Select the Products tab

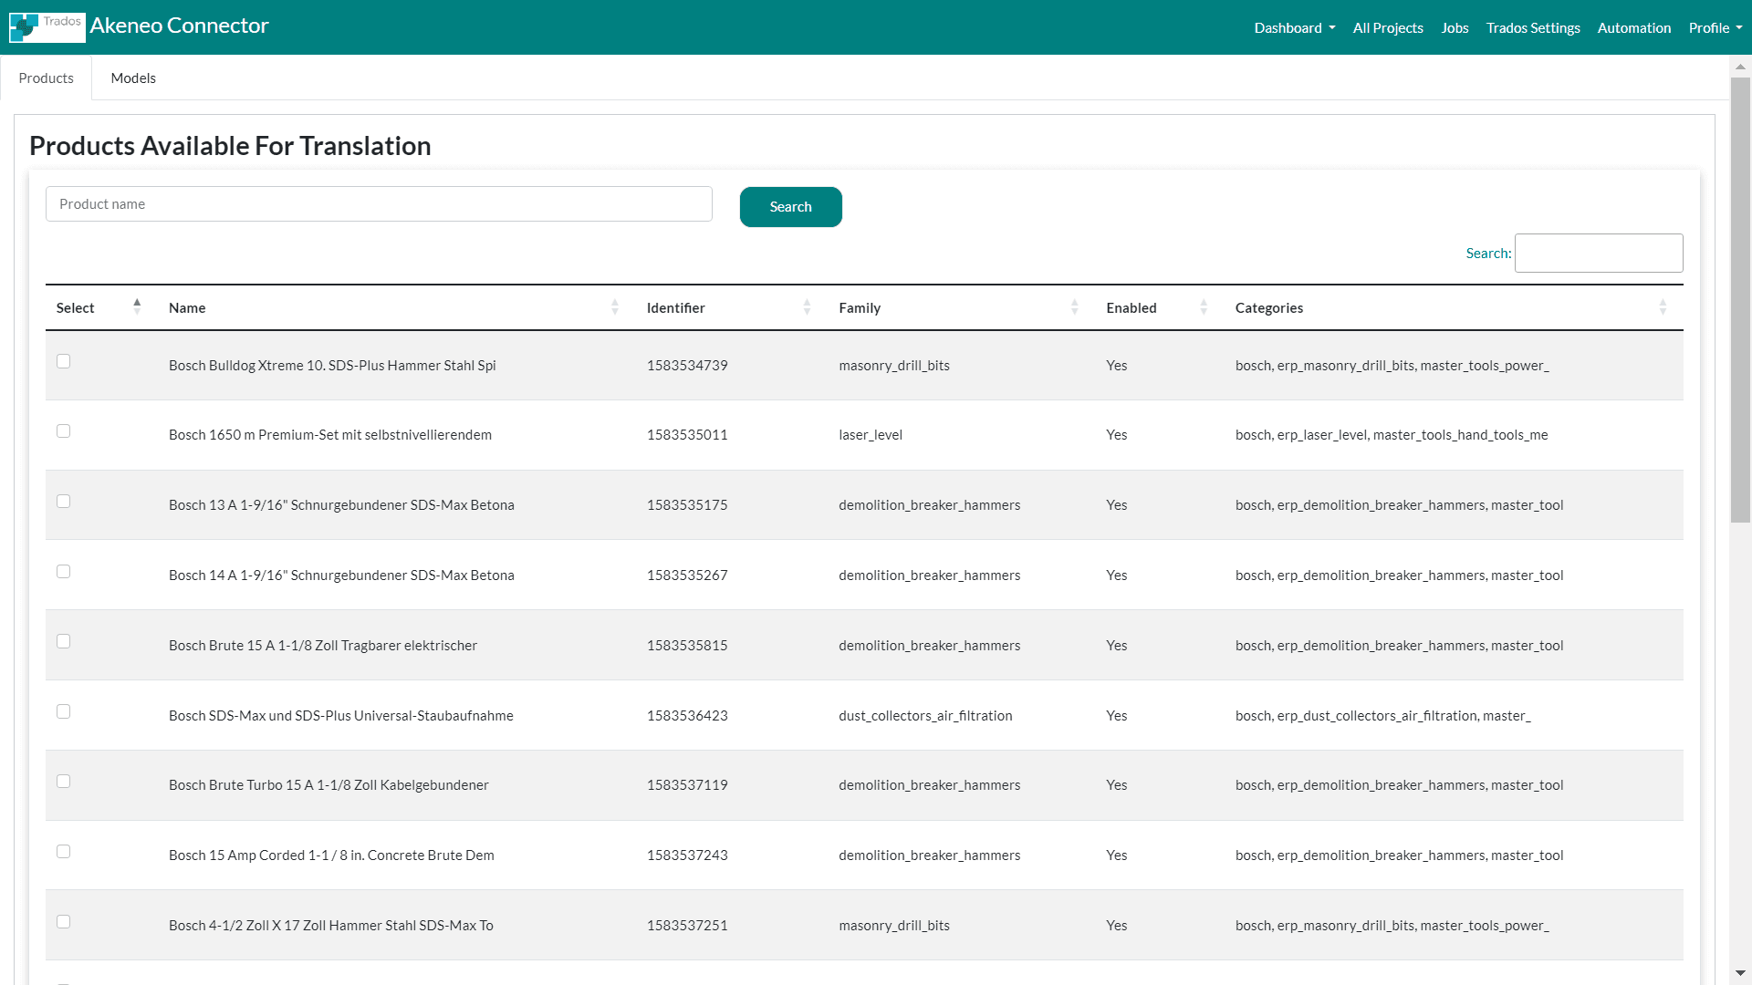pyautogui.click(x=47, y=78)
